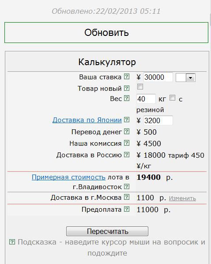Focus the weight input showing 40
Screen dimensions: 211x264
146,99
